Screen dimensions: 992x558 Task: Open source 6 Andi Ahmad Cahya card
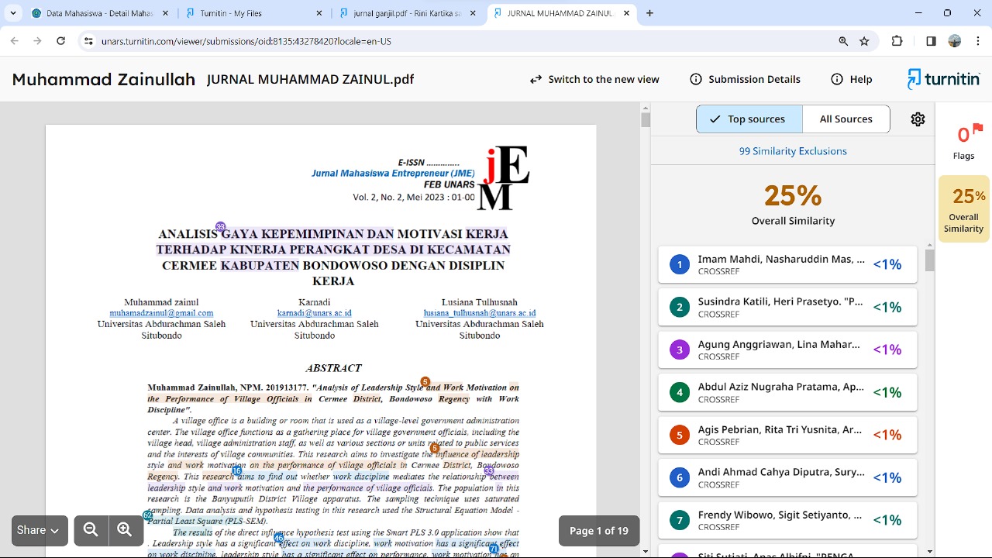pos(787,477)
